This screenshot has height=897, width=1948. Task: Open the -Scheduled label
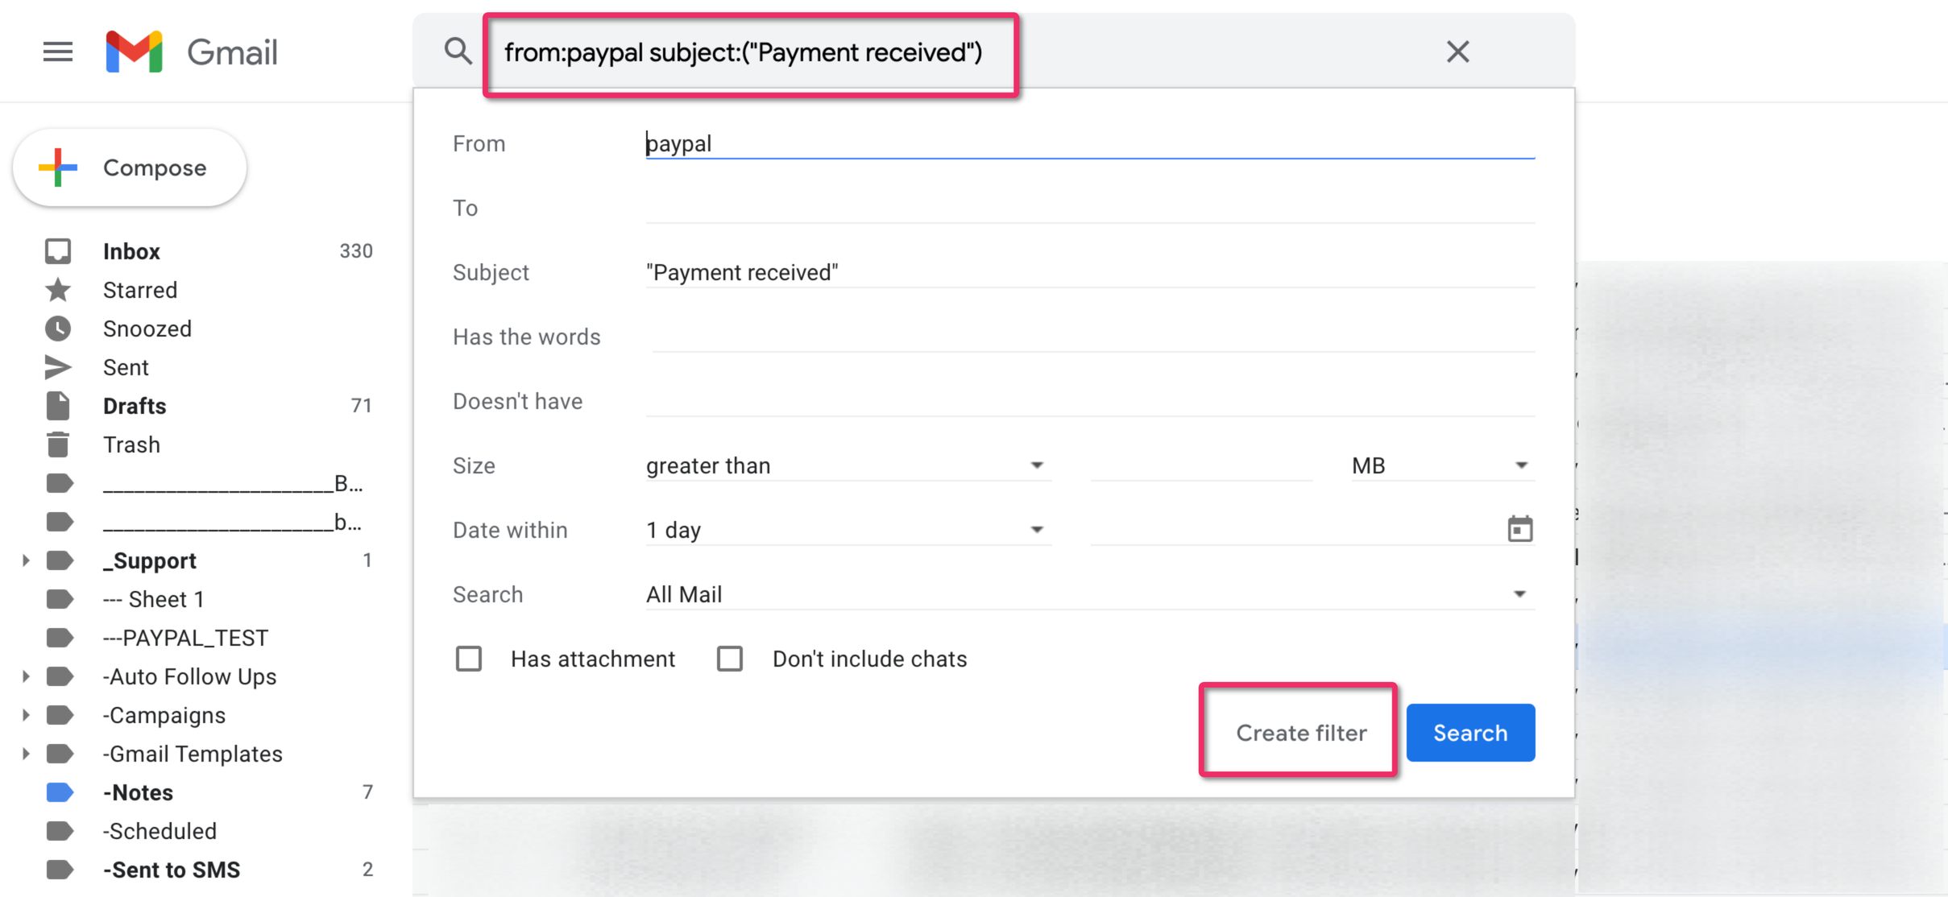click(160, 831)
